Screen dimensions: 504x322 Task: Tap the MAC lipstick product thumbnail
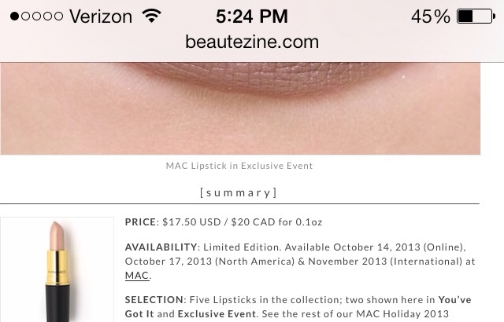click(57, 269)
